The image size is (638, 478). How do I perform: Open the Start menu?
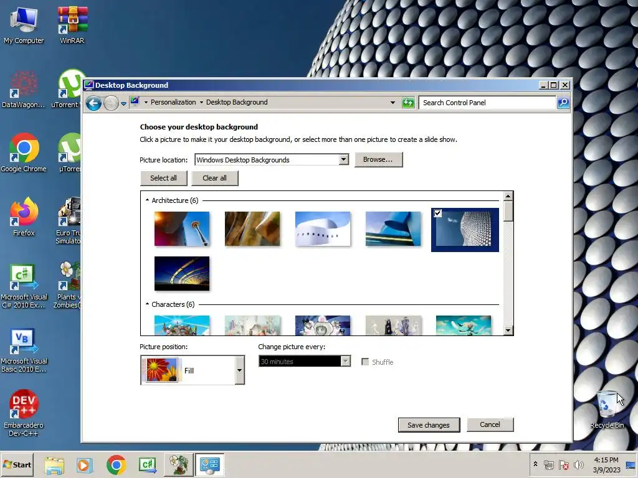tap(17, 464)
